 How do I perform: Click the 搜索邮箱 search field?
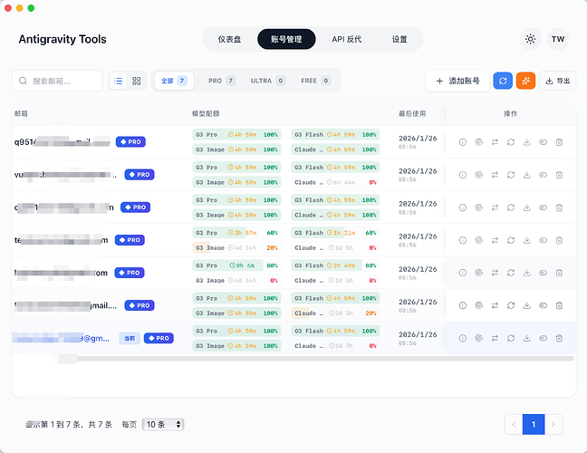tap(57, 81)
